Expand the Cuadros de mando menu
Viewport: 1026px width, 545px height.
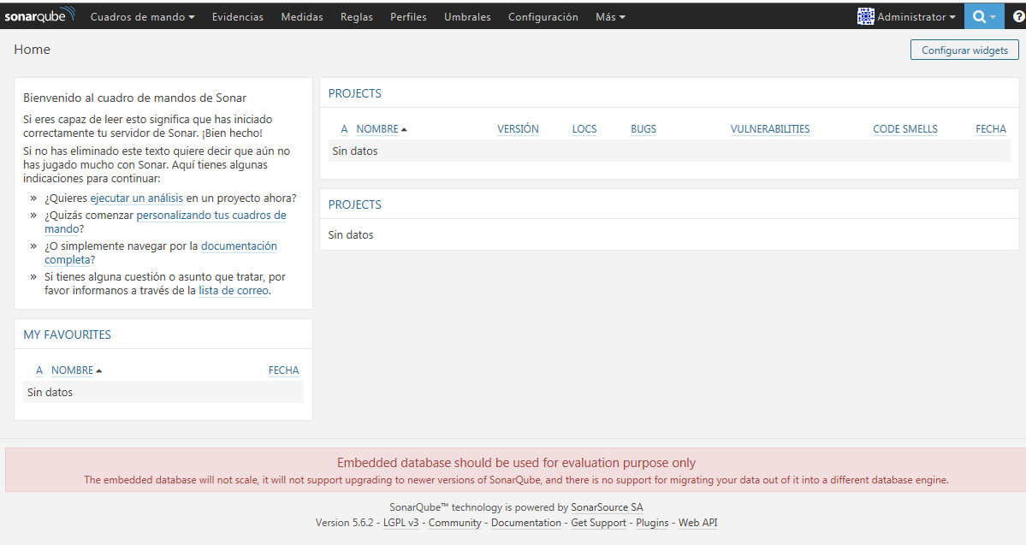point(142,16)
